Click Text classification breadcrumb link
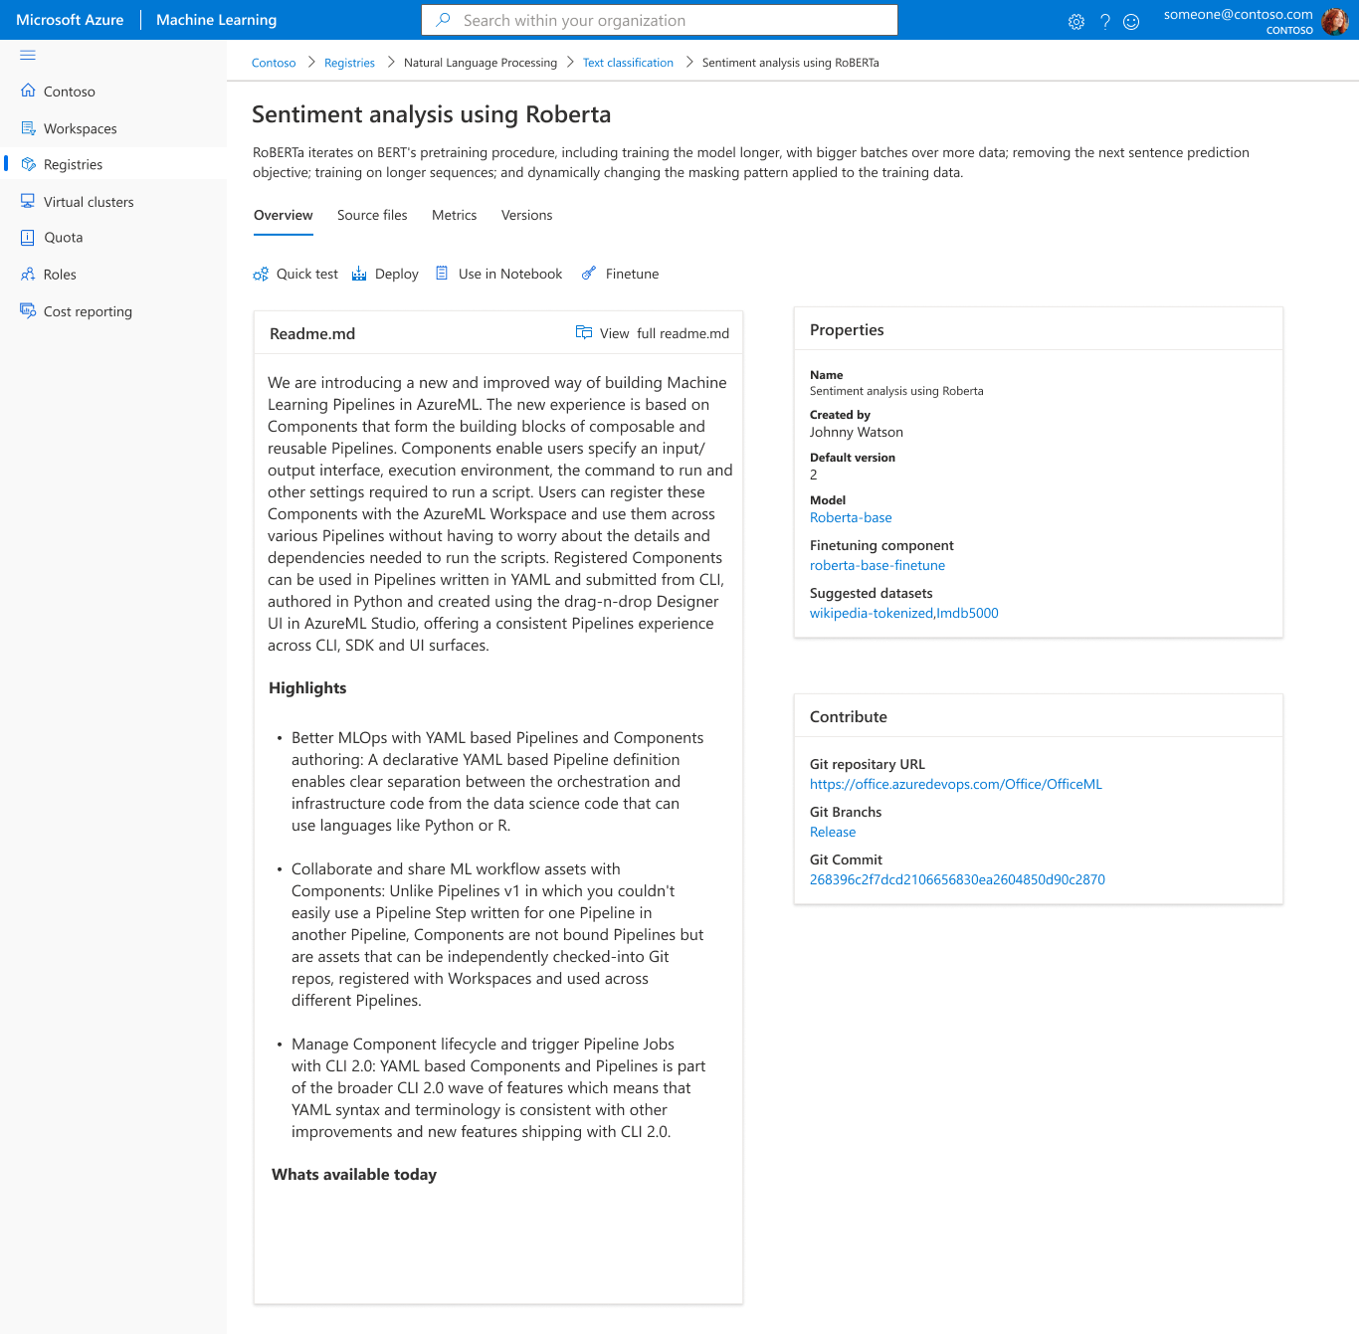Screen dimensions: 1367x1334 tap(628, 63)
